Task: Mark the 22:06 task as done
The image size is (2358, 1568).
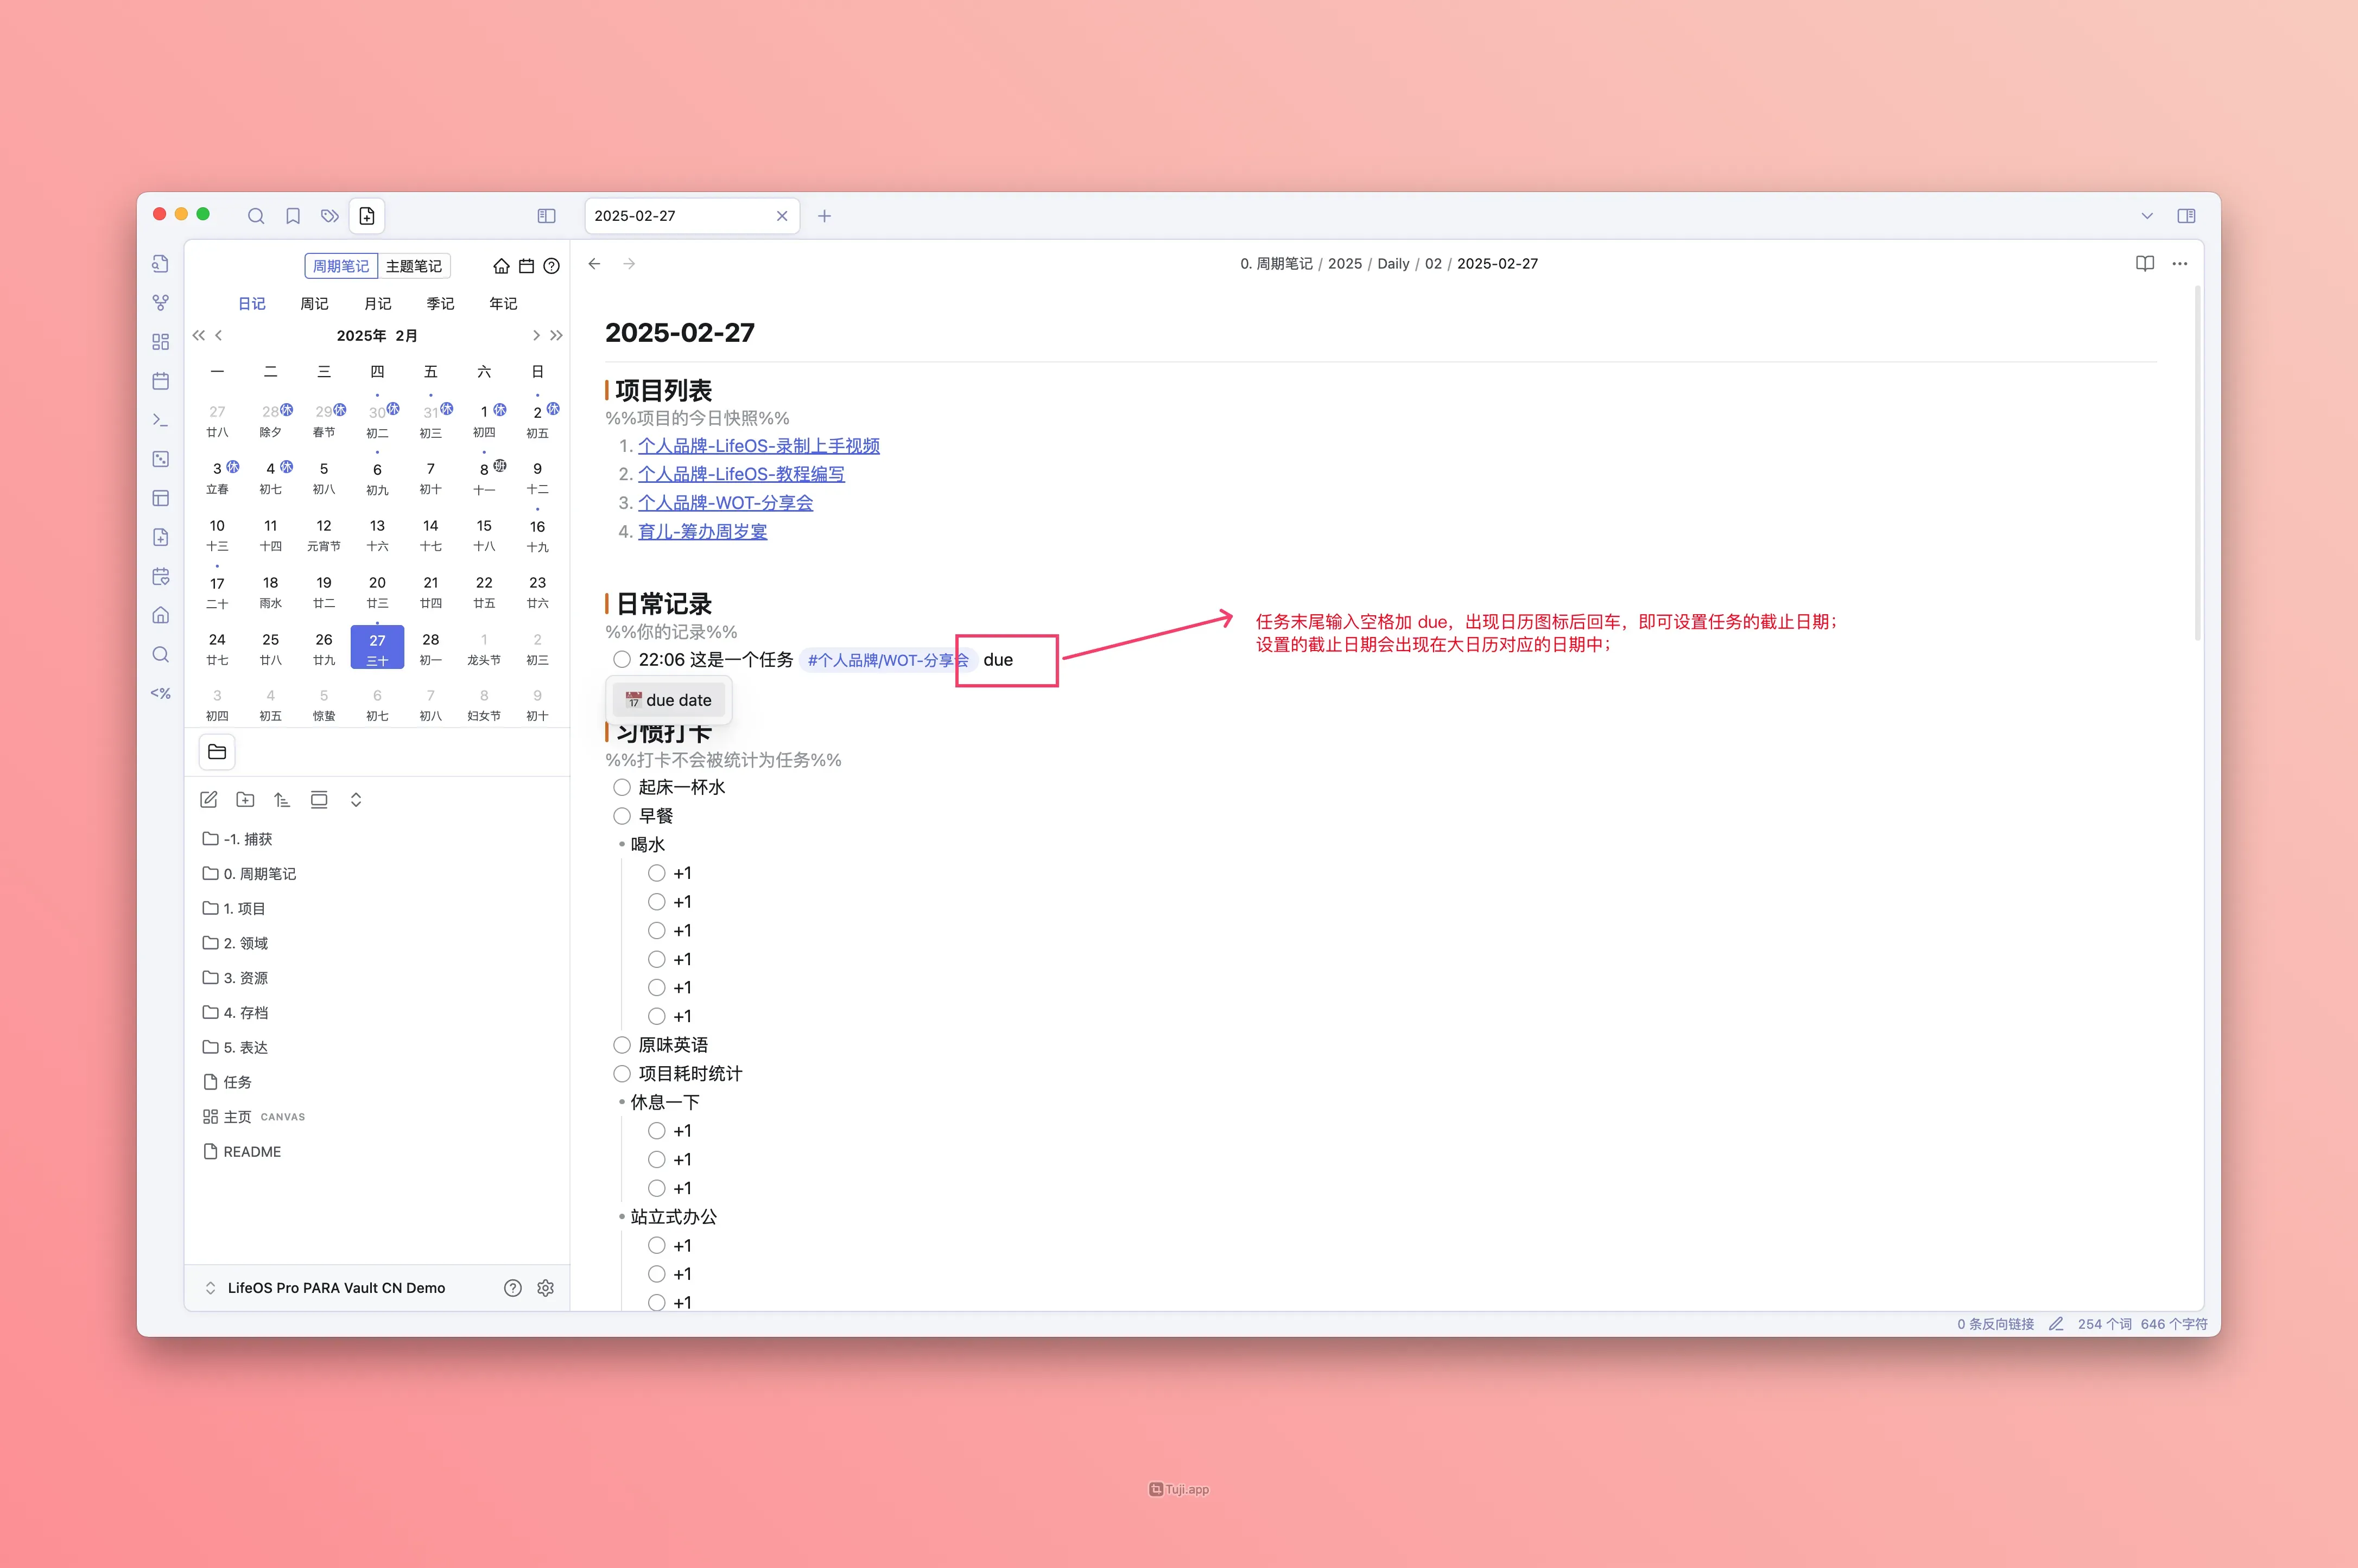Action: [622, 660]
